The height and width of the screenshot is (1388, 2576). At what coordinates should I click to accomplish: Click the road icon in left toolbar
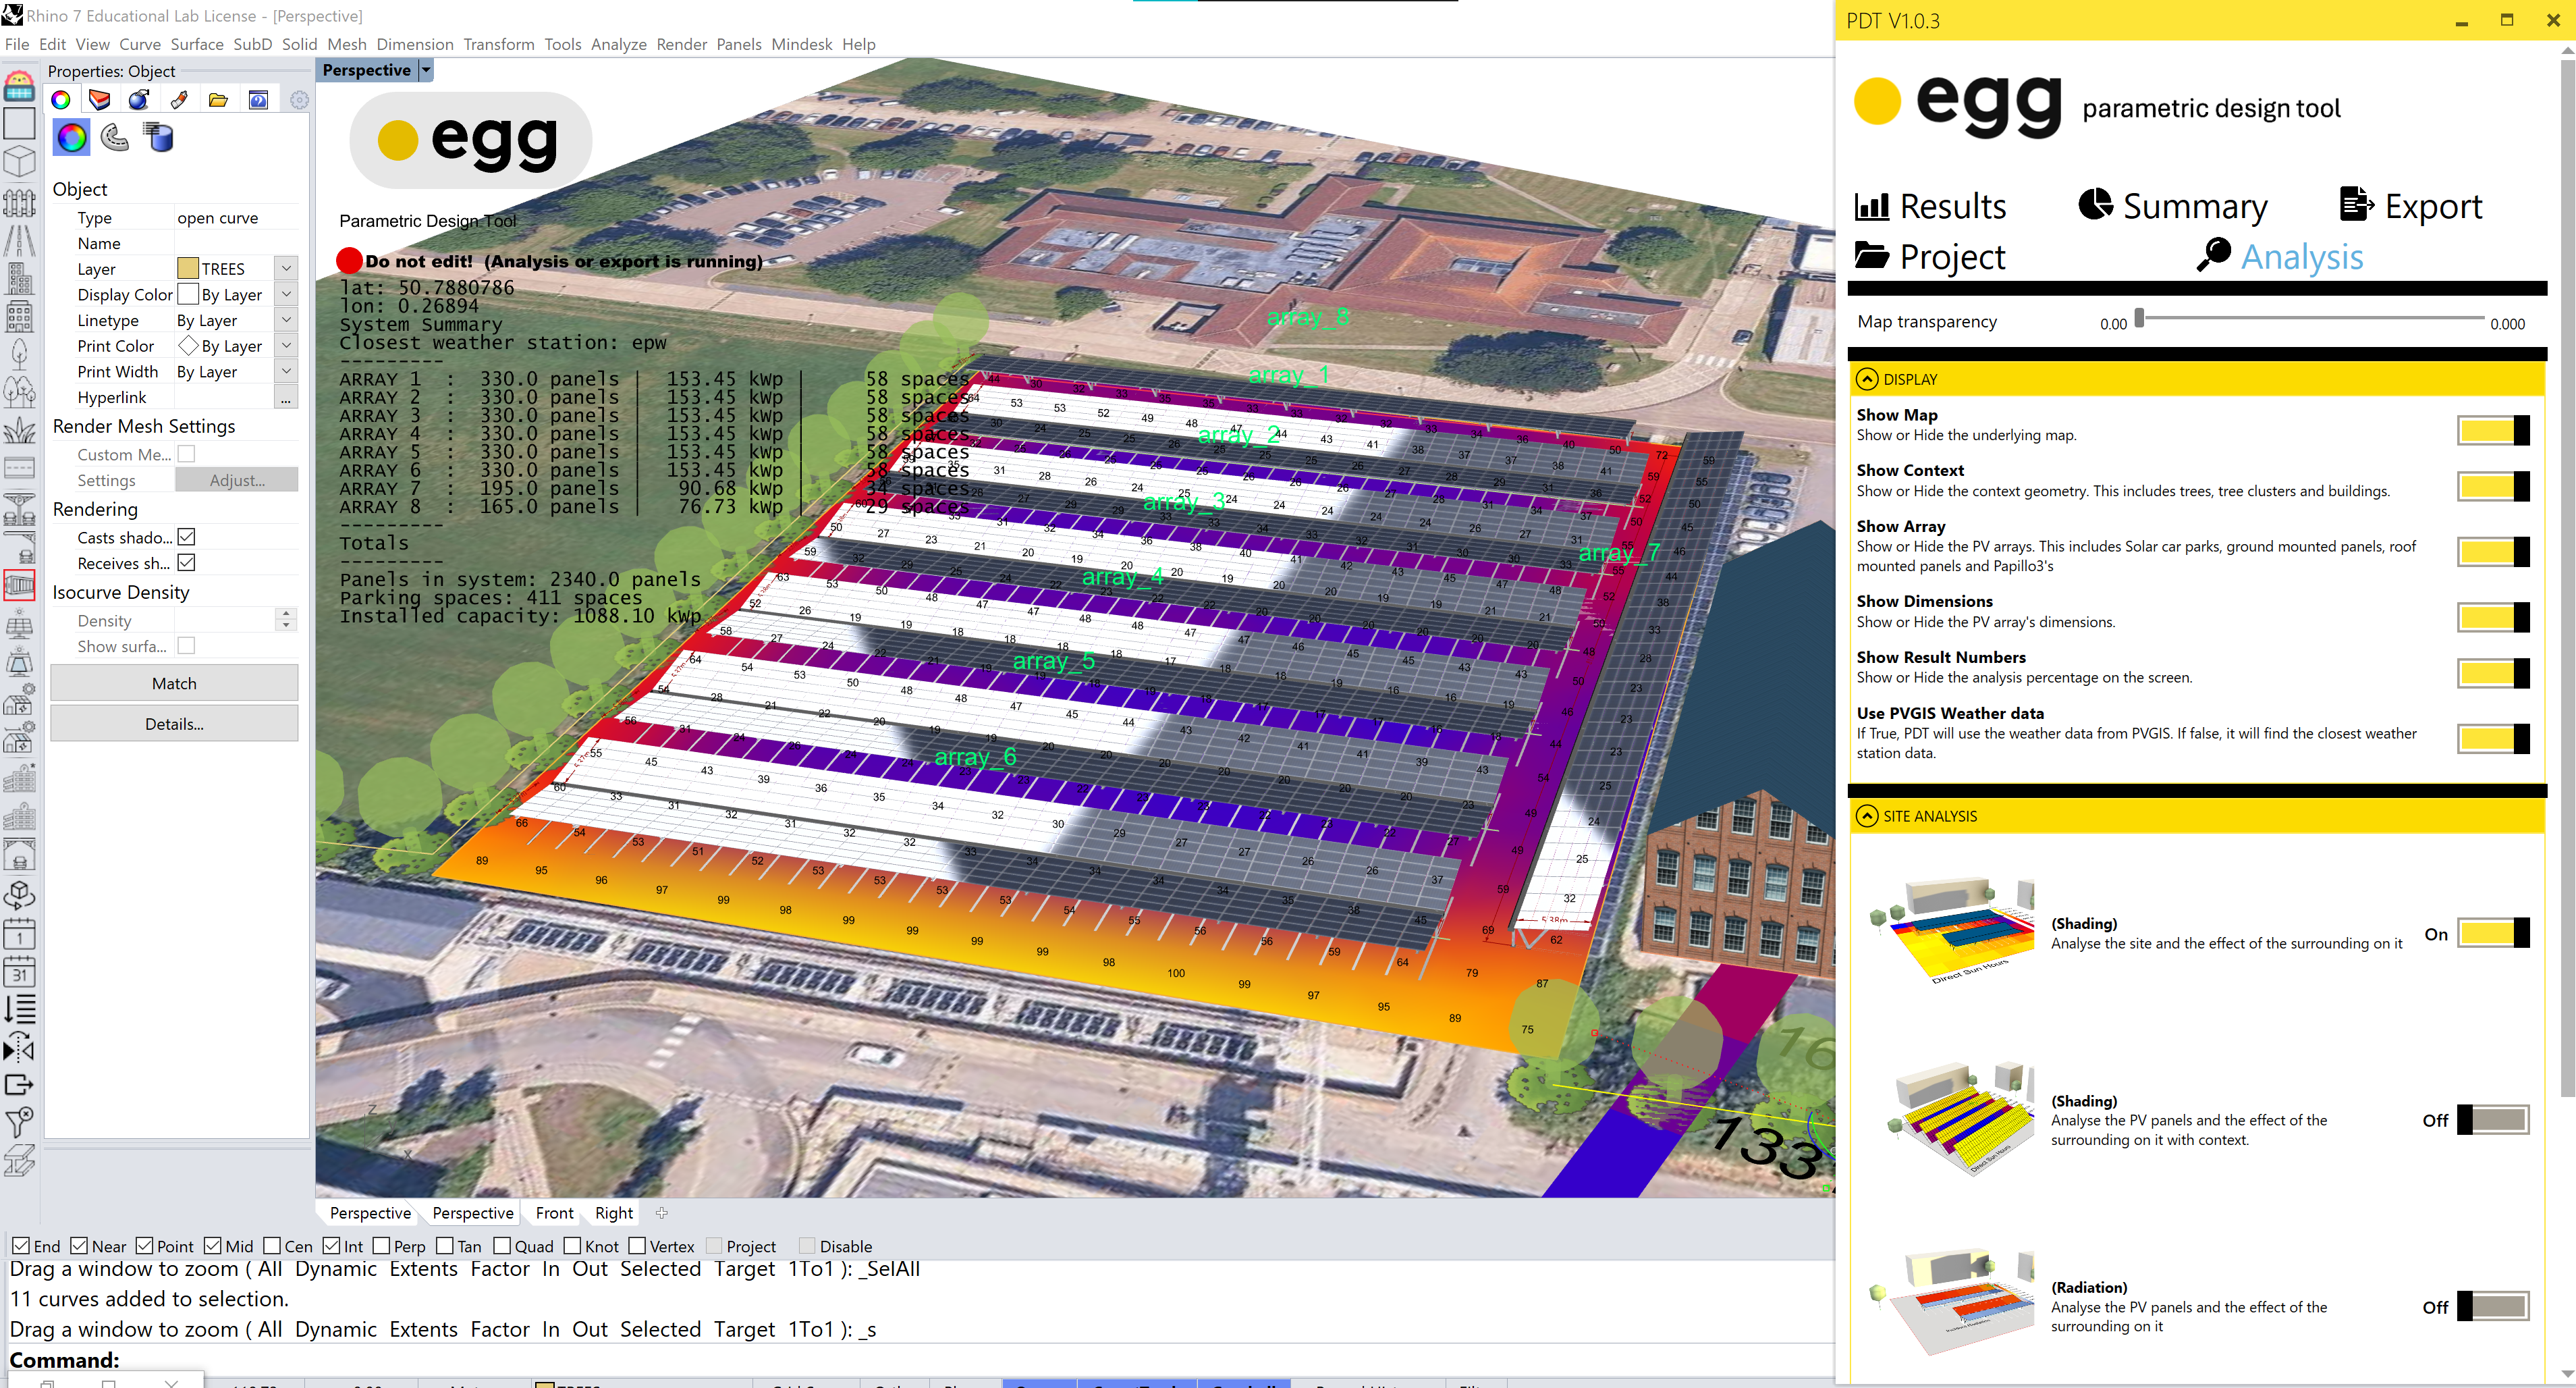tap(19, 240)
